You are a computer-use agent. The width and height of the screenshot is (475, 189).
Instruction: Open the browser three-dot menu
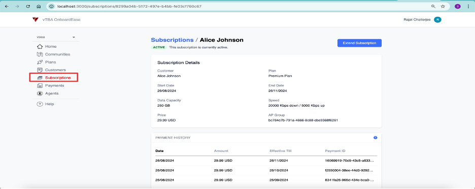(x=468, y=6)
